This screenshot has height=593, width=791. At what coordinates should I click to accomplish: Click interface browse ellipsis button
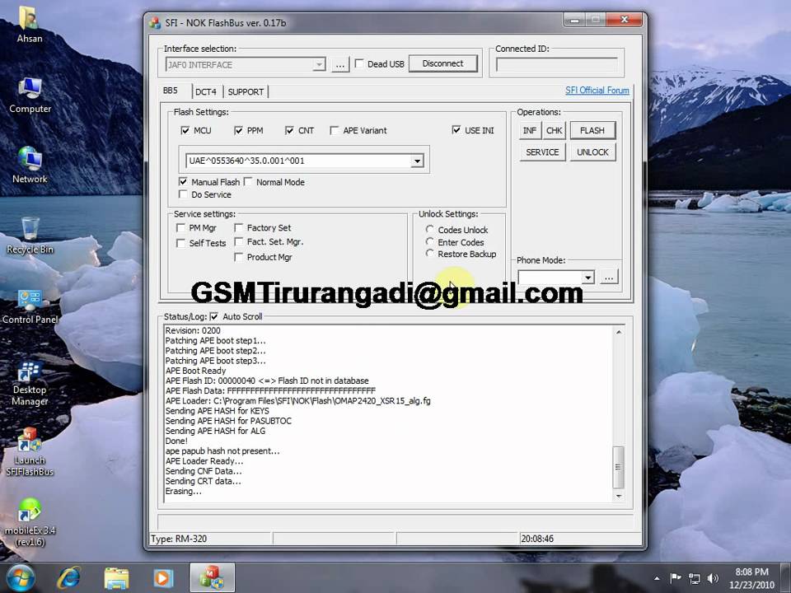340,64
